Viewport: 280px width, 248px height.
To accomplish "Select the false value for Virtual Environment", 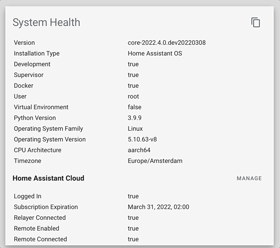I will 135,107.
